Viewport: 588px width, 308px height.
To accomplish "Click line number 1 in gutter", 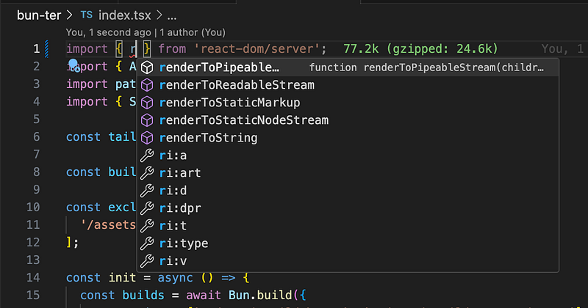I will [x=36, y=48].
